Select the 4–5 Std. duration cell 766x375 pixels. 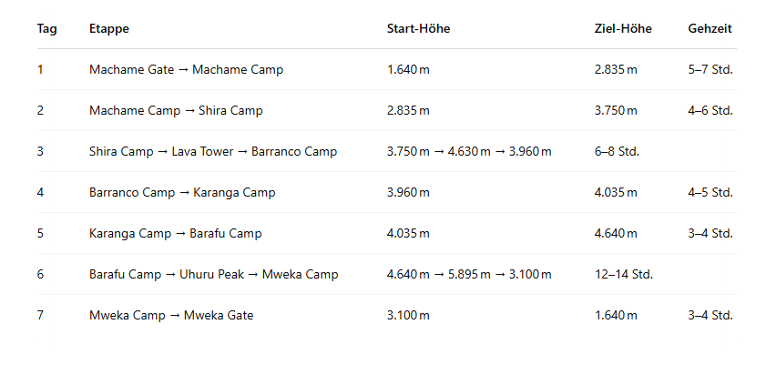click(x=710, y=192)
